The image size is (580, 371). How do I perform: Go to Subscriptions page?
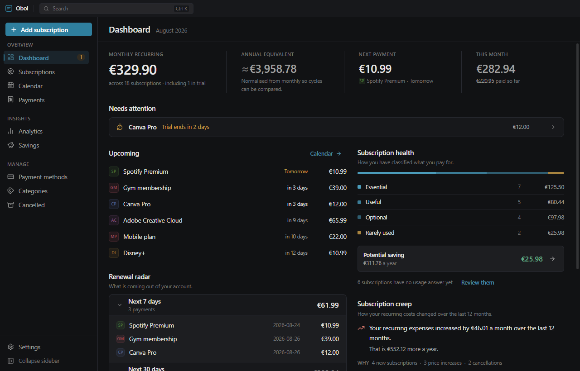point(46,71)
